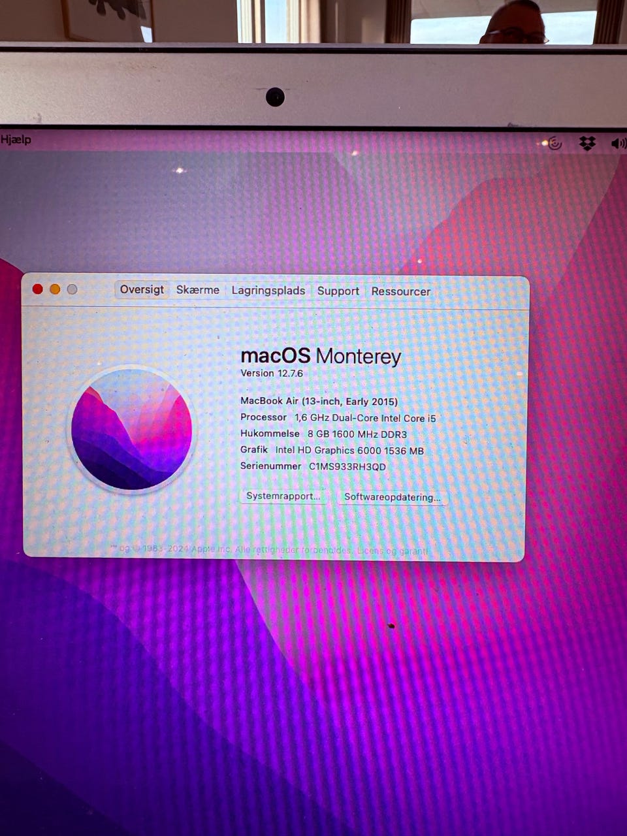Click the Systemrapport... button
Viewport: 627px width, 836px height.
pyautogui.click(x=283, y=496)
